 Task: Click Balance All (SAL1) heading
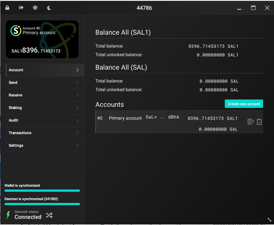coord(123,32)
